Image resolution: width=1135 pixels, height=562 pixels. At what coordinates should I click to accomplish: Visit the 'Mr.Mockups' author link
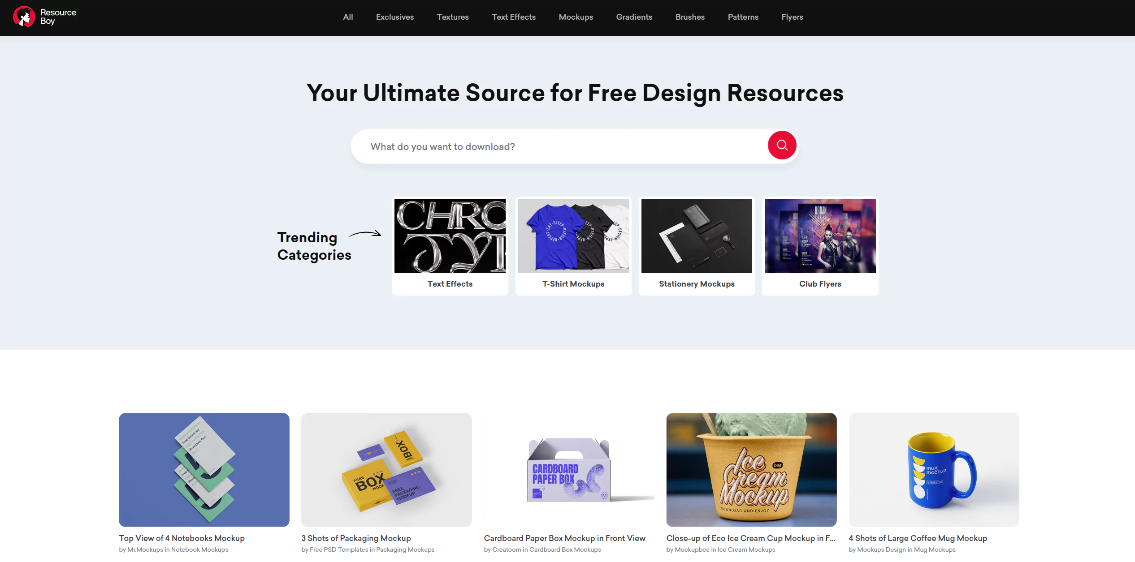pyautogui.click(x=145, y=549)
